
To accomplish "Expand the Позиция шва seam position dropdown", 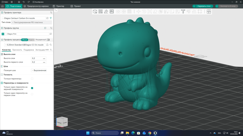I will (x=39, y=70).
